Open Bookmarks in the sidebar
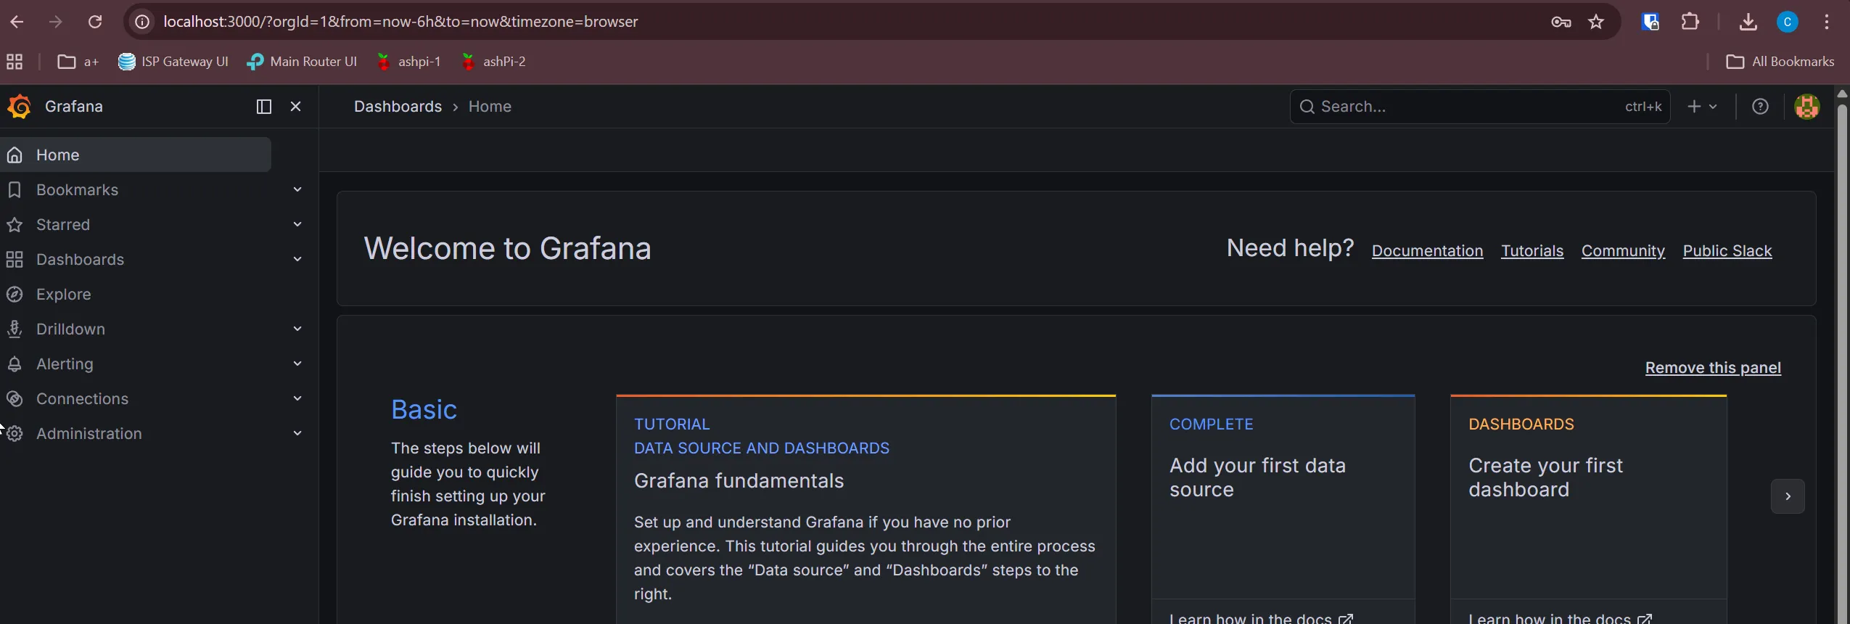The height and width of the screenshot is (624, 1850). click(77, 189)
